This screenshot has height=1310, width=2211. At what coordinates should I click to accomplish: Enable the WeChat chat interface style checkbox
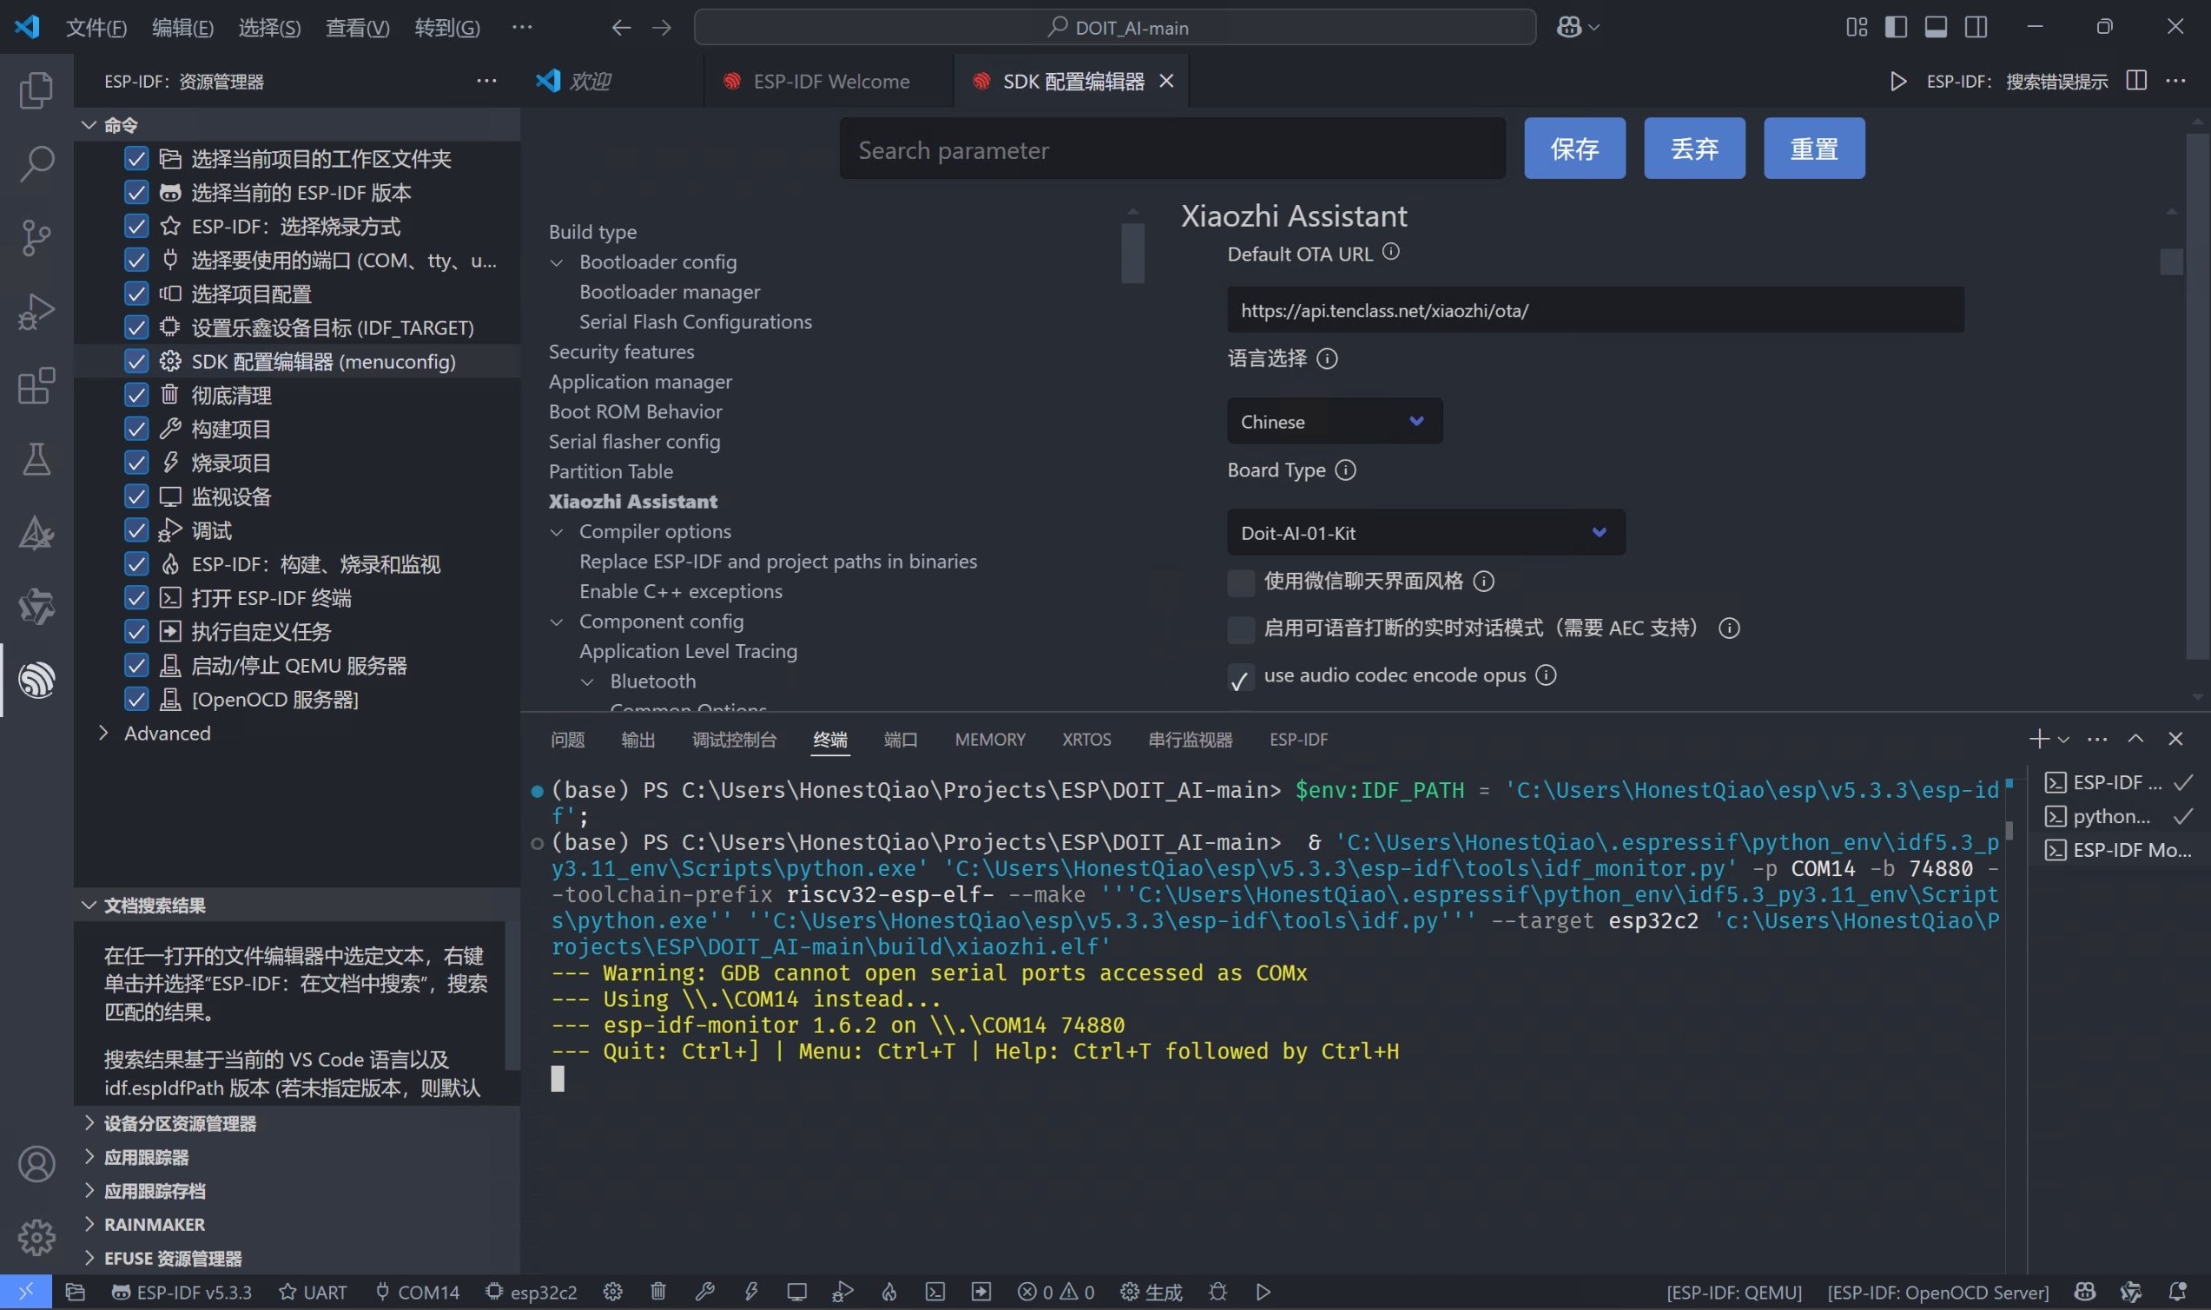point(1241,582)
